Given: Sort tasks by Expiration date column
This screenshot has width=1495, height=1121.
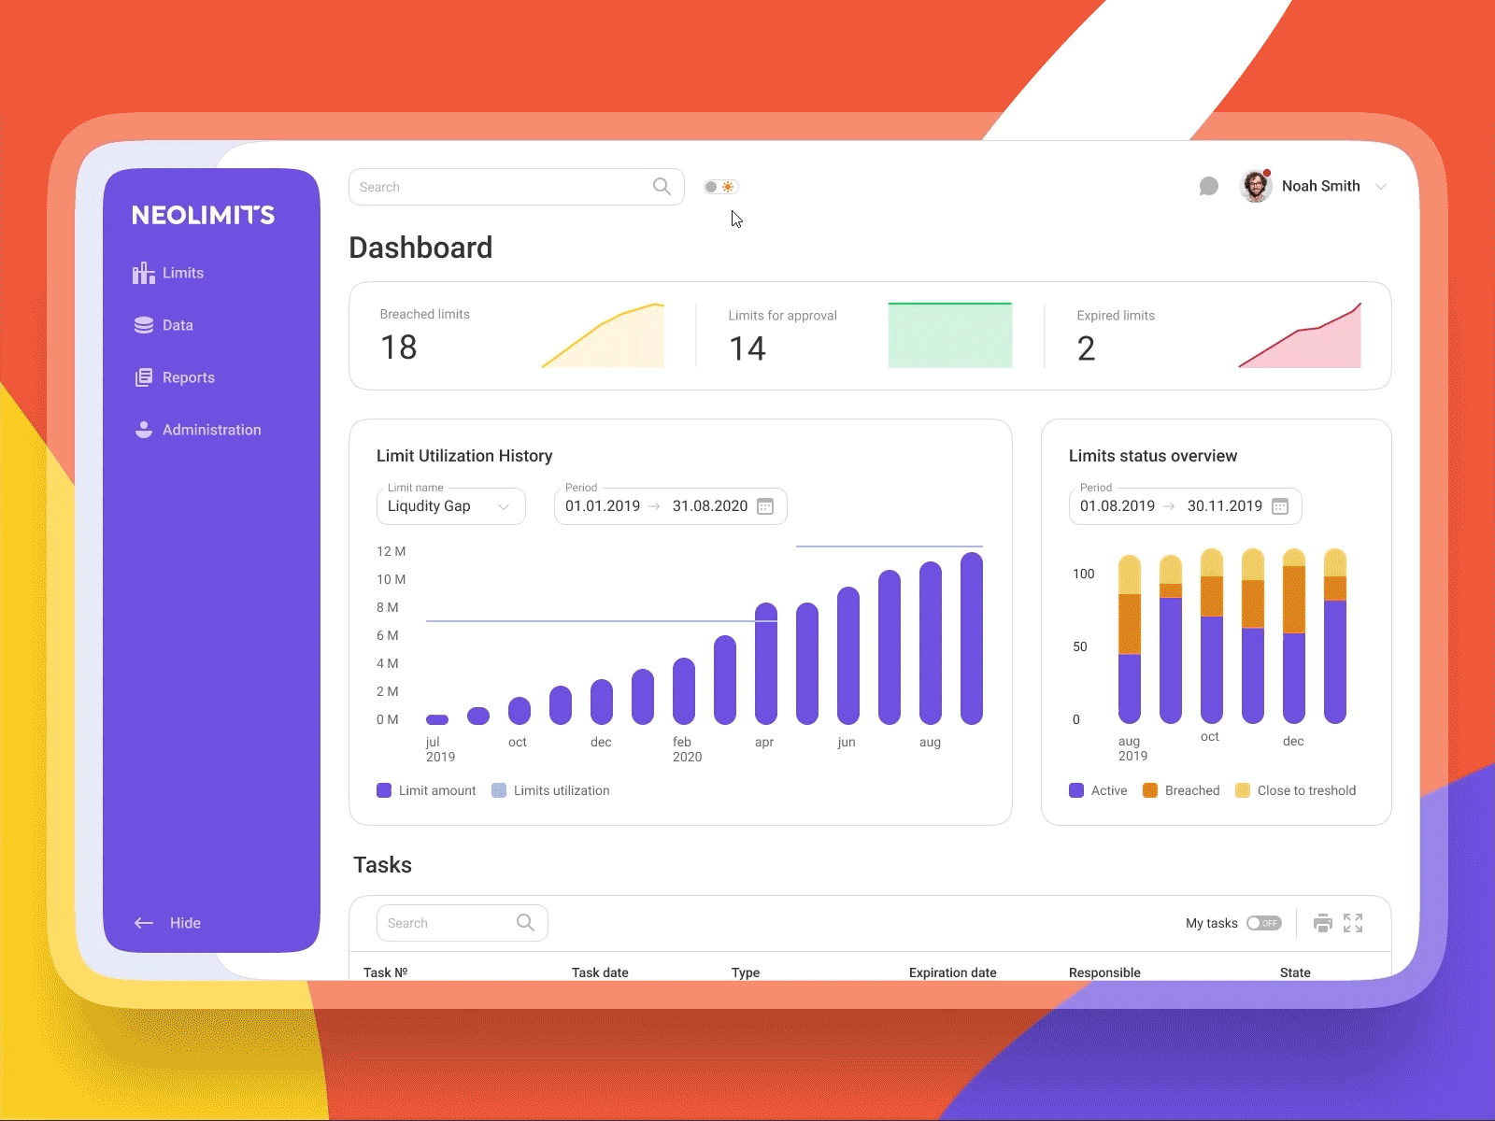Looking at the screenshot, I should [952, 972].
